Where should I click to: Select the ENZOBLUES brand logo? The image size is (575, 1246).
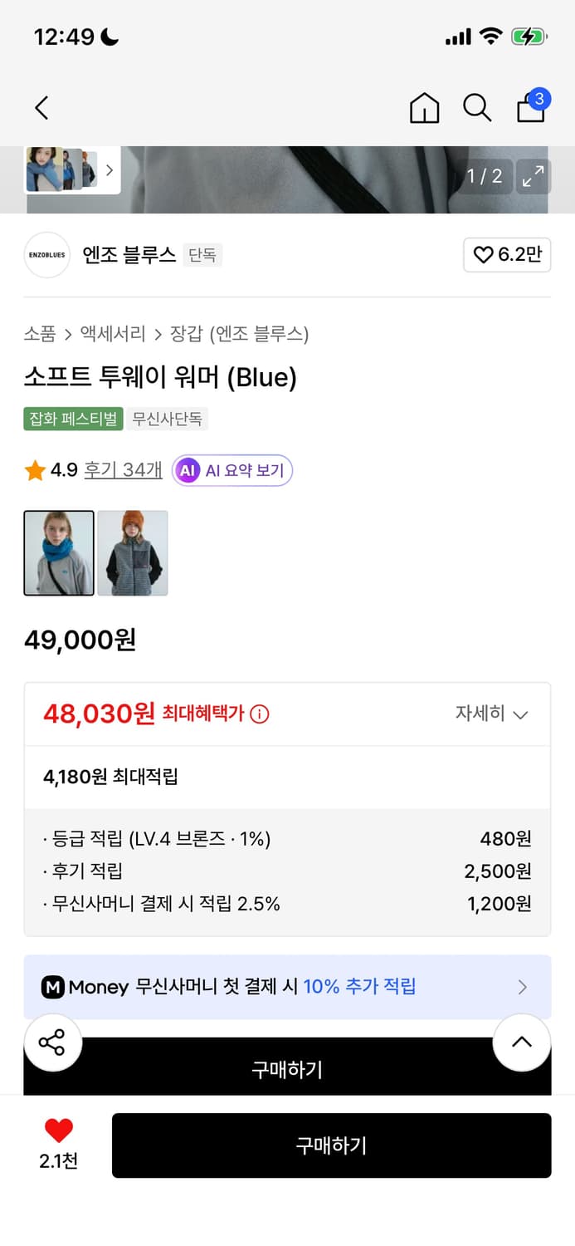click(x=46, y=255)
